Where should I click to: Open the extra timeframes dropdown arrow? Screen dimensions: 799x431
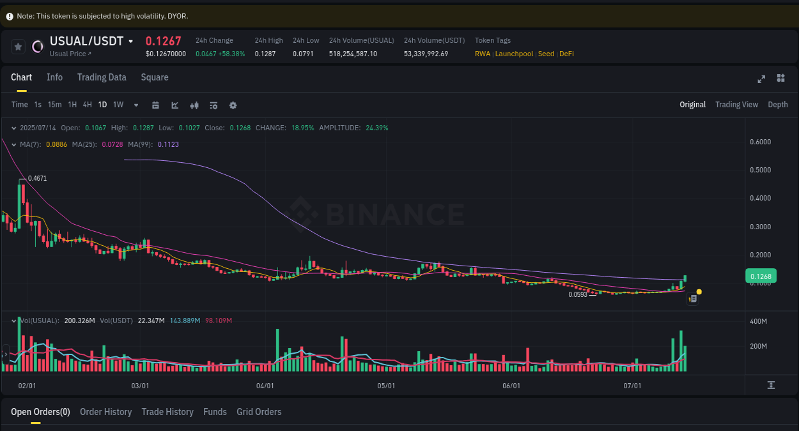(x=136, y=105)
